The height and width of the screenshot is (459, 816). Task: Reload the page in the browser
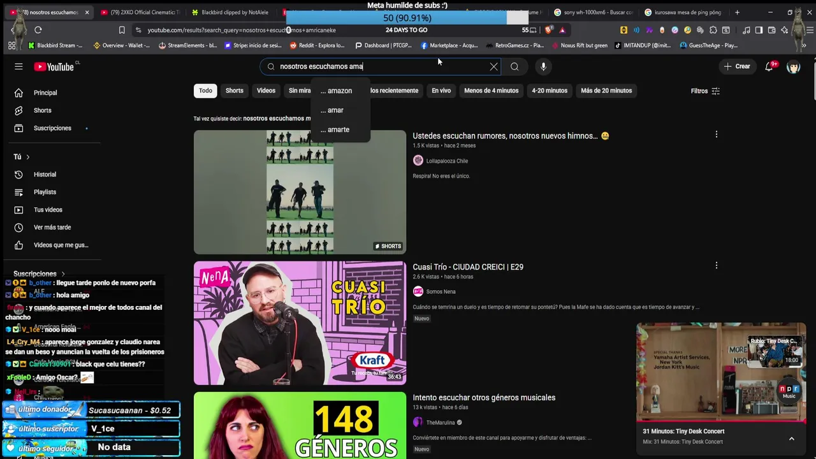pyautogui.click(x=38, y=30)
